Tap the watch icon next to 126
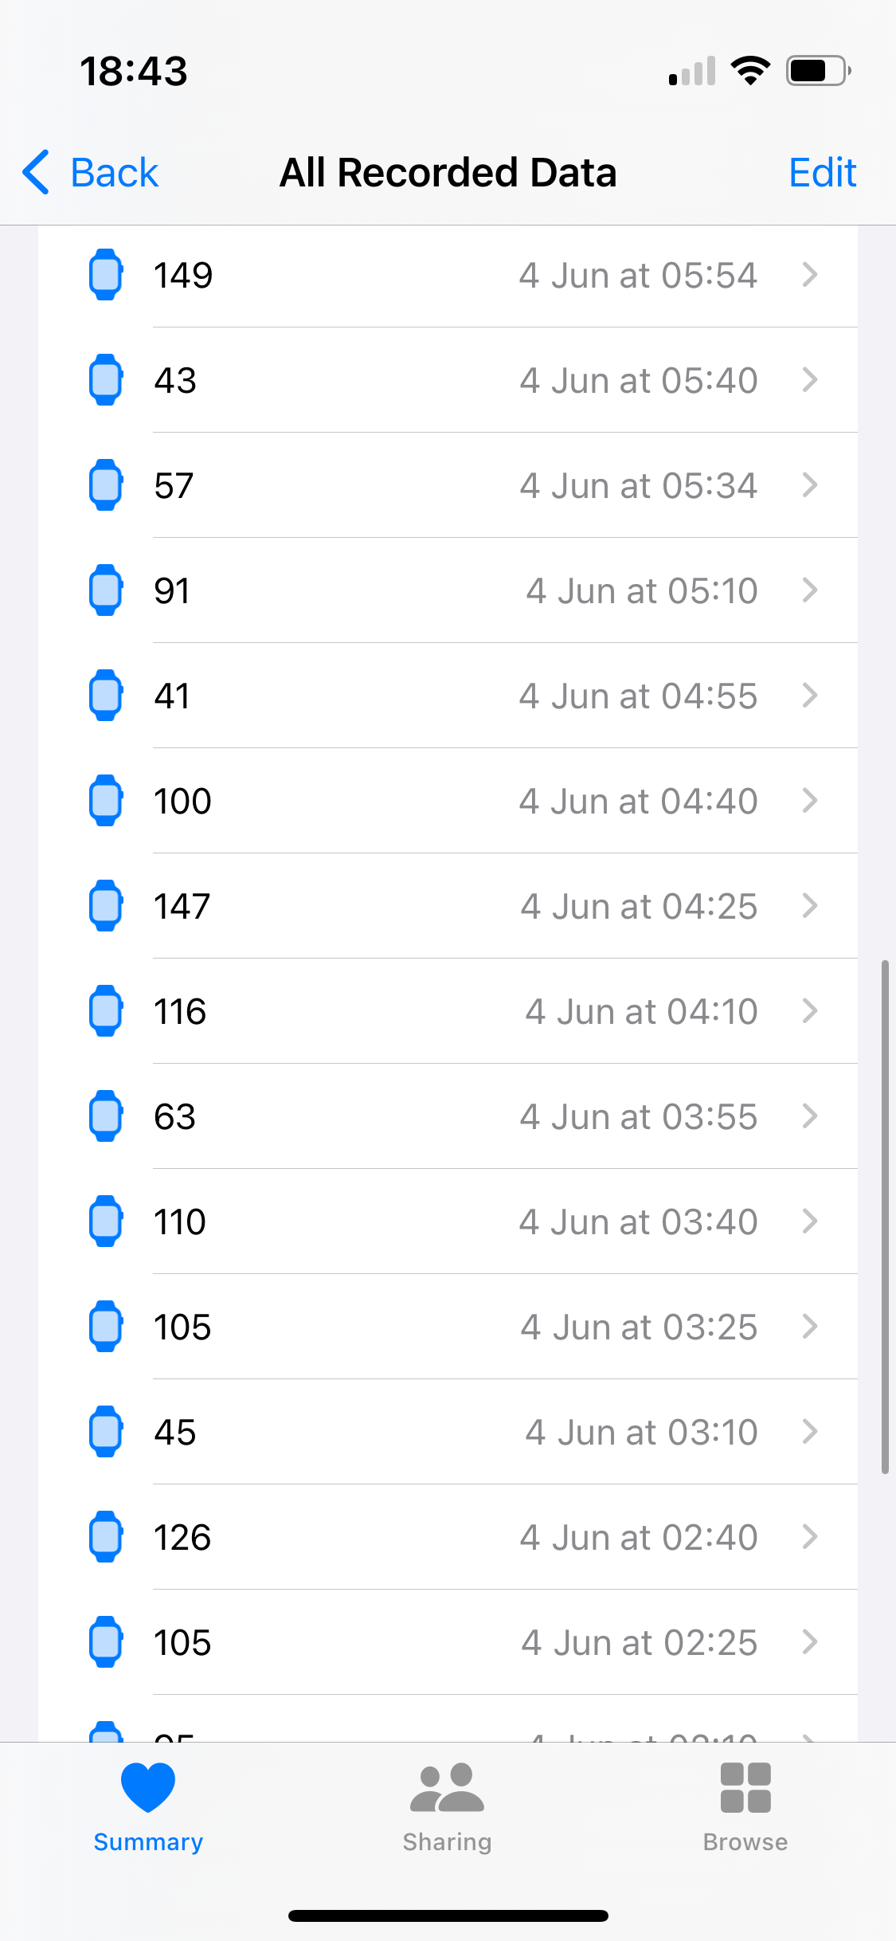 click(x=105, y=1537)
